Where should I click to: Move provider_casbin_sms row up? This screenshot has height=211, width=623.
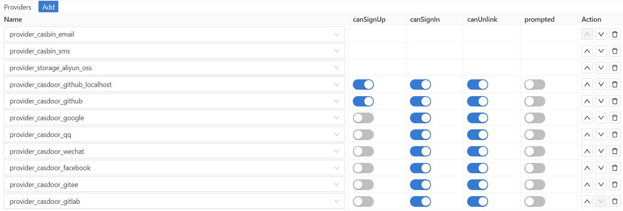click(x=587, y=51)
